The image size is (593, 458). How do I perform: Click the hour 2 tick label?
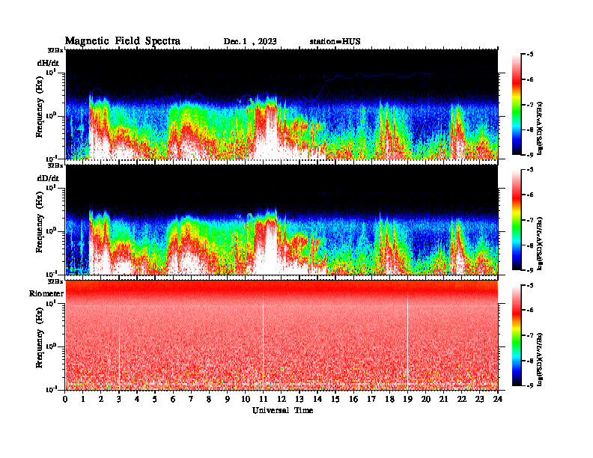click(x=101, y=399)
